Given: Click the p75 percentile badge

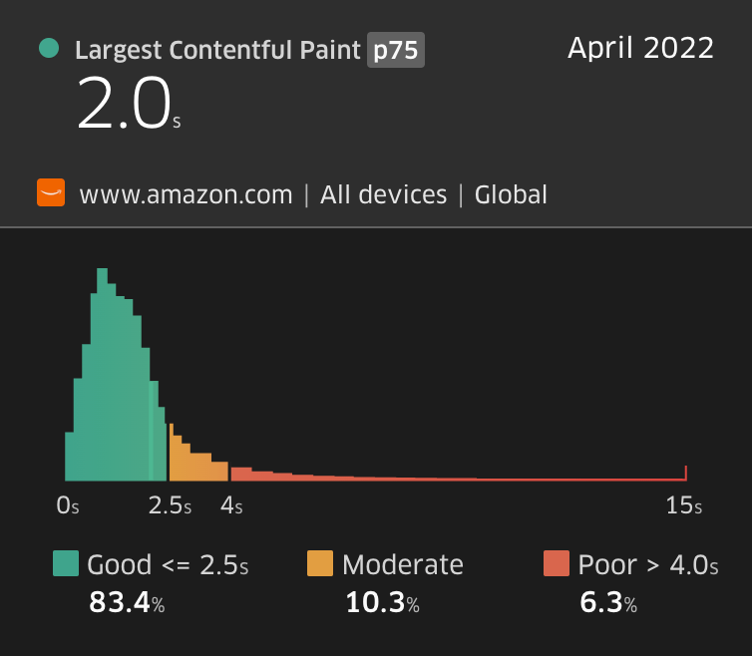Looking at the screenshot, I should click(396, 50).
